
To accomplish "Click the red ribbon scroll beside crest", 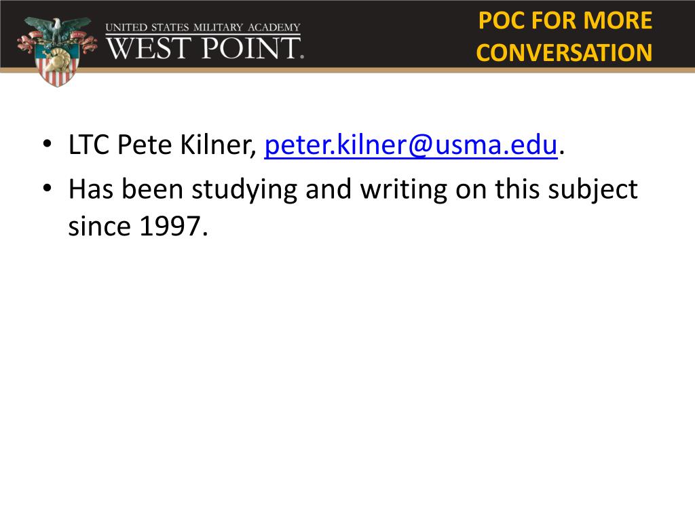I will pos(25,44).
